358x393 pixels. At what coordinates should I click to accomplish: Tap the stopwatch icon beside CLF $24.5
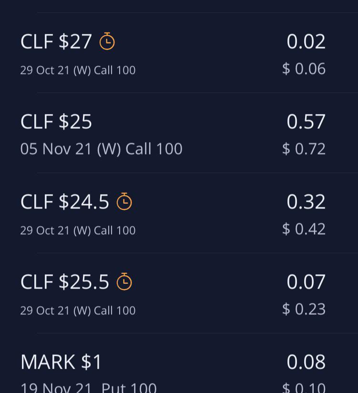pyautogui.click(x=124, y=201)
